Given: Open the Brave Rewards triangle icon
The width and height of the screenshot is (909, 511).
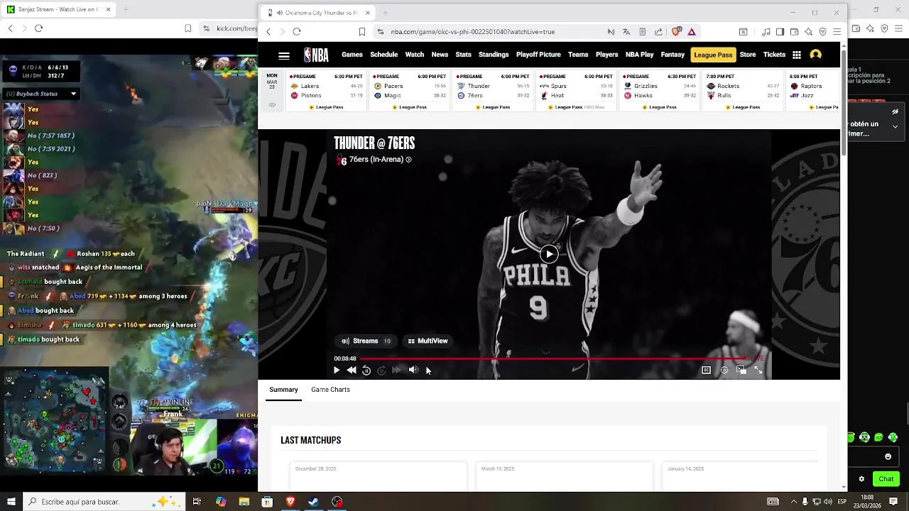Looking at the screenshot, I should point(691,31).
